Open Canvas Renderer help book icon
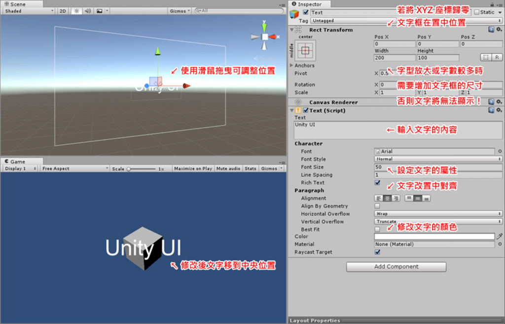Image resolution: width=505 pixels, height=324 pixels. (491, 102)
